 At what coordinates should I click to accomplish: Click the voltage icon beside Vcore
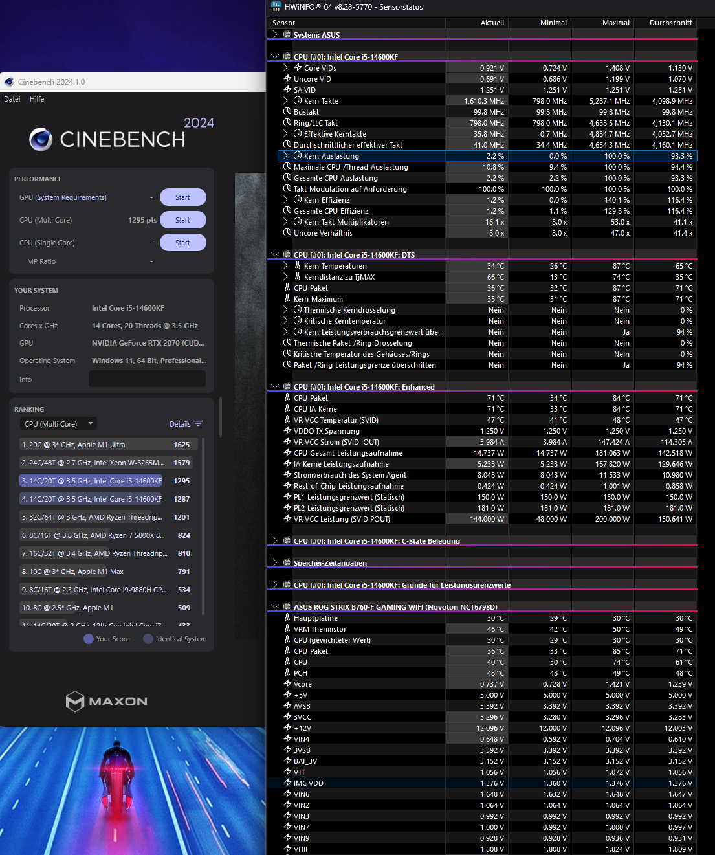pos(287,684)
